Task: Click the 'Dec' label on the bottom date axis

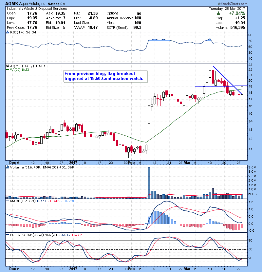Action: coord(12,269)
